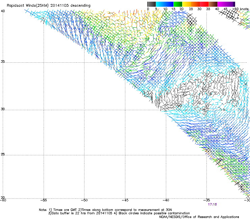Click the green 15-20 knots color band

178,4
